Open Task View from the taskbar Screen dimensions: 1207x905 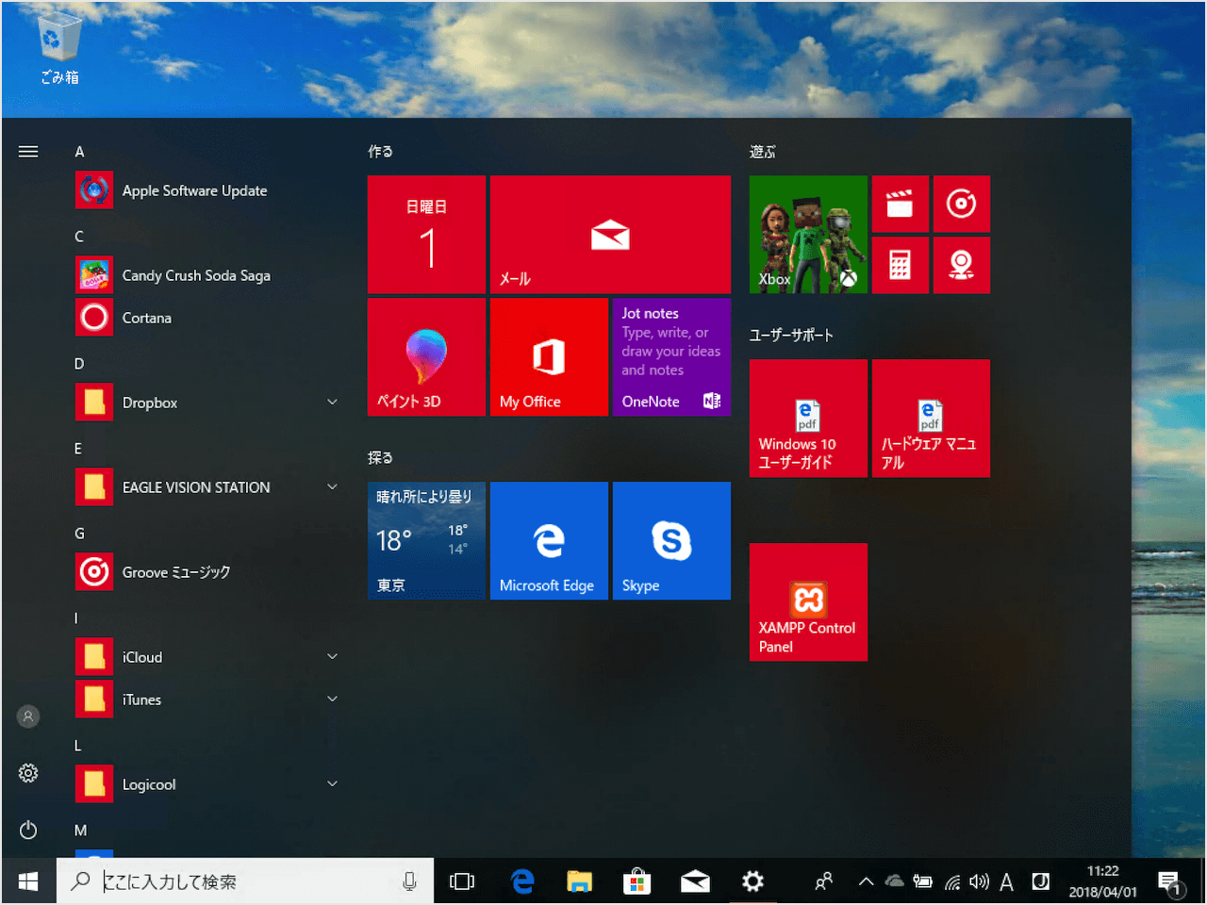click(462, 881)
